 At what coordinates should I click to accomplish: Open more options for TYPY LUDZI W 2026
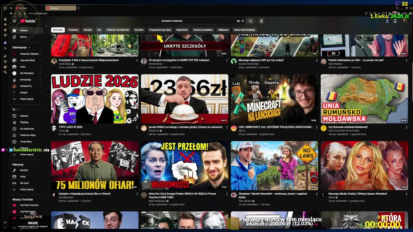[137, 127]
